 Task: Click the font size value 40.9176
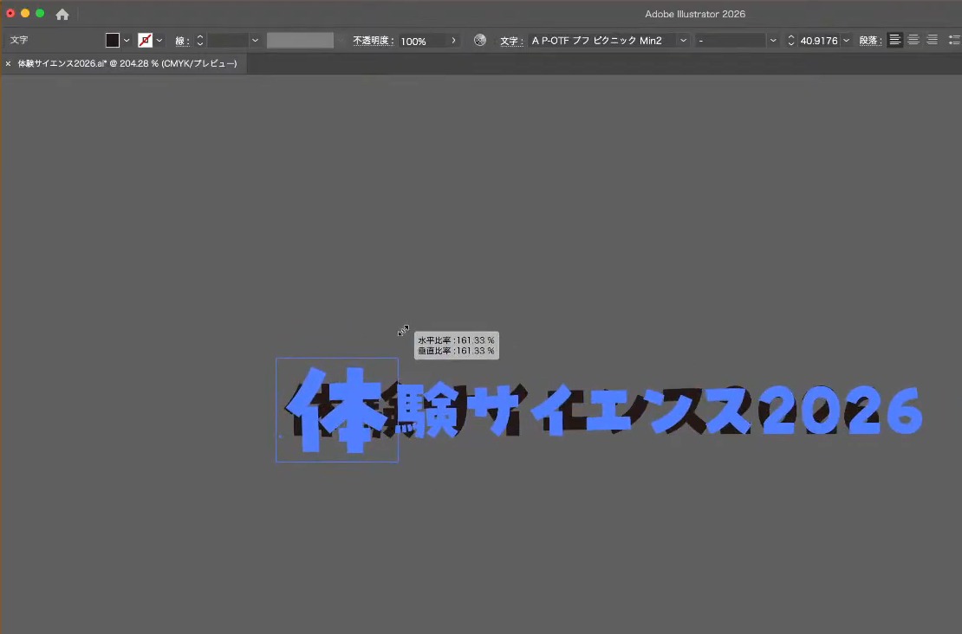819,41
